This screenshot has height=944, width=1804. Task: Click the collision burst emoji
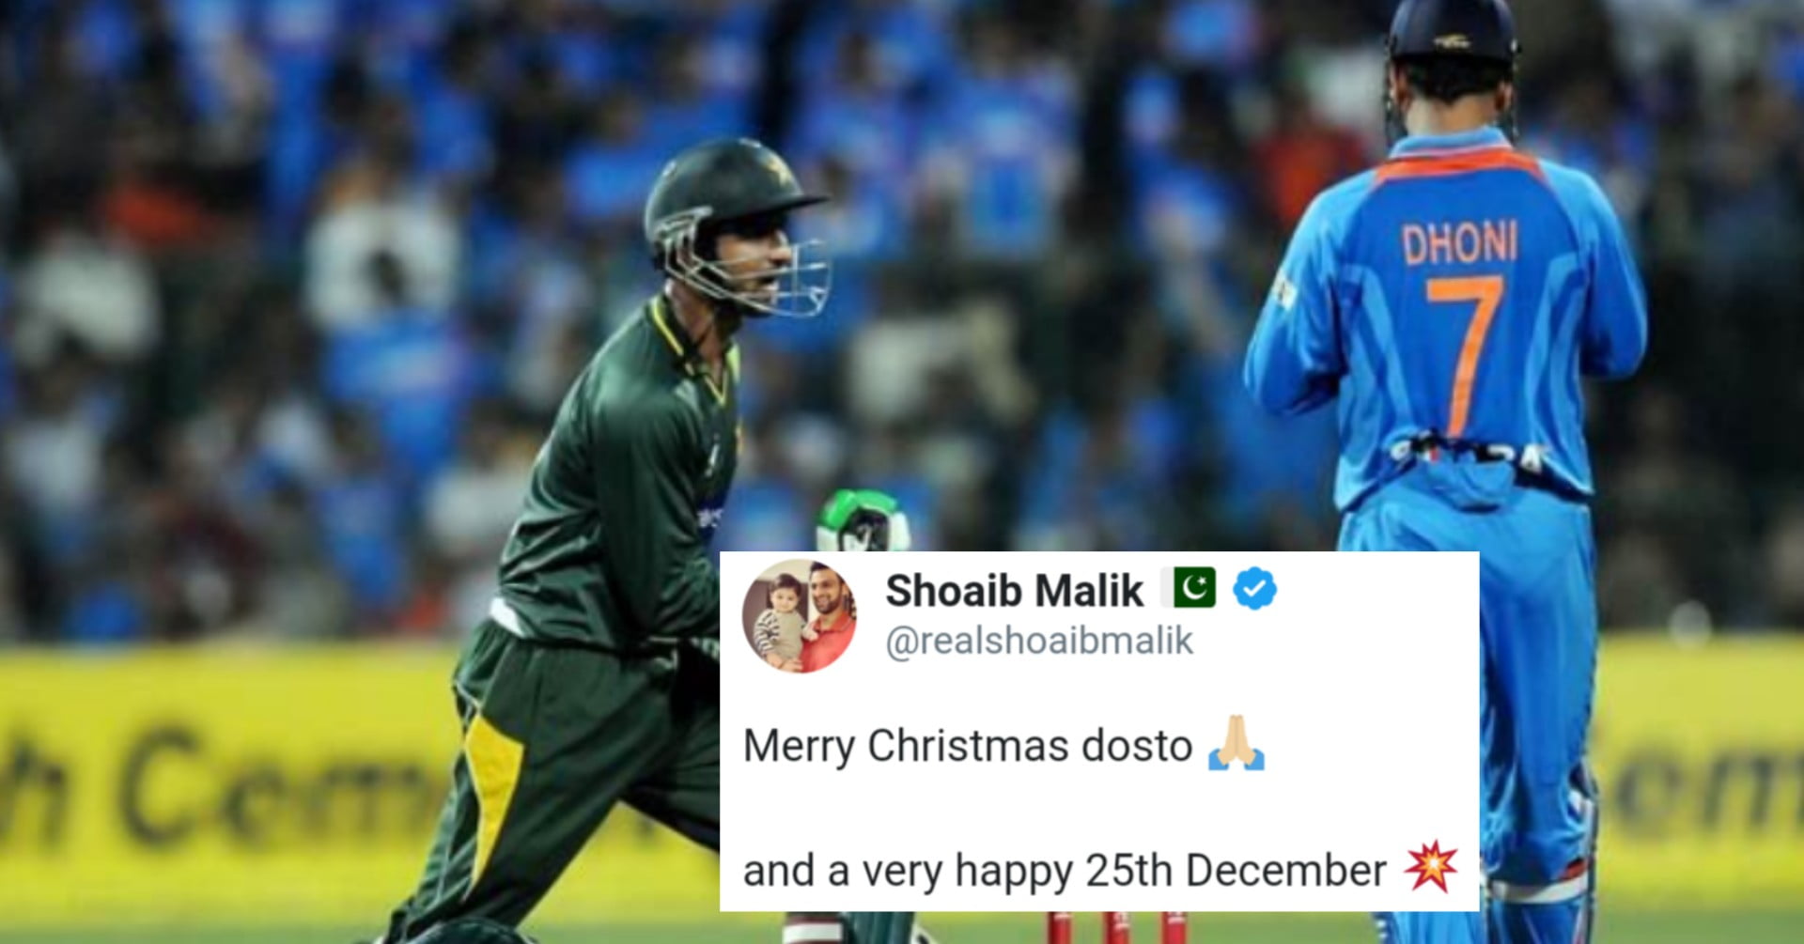click(1431, 866)
